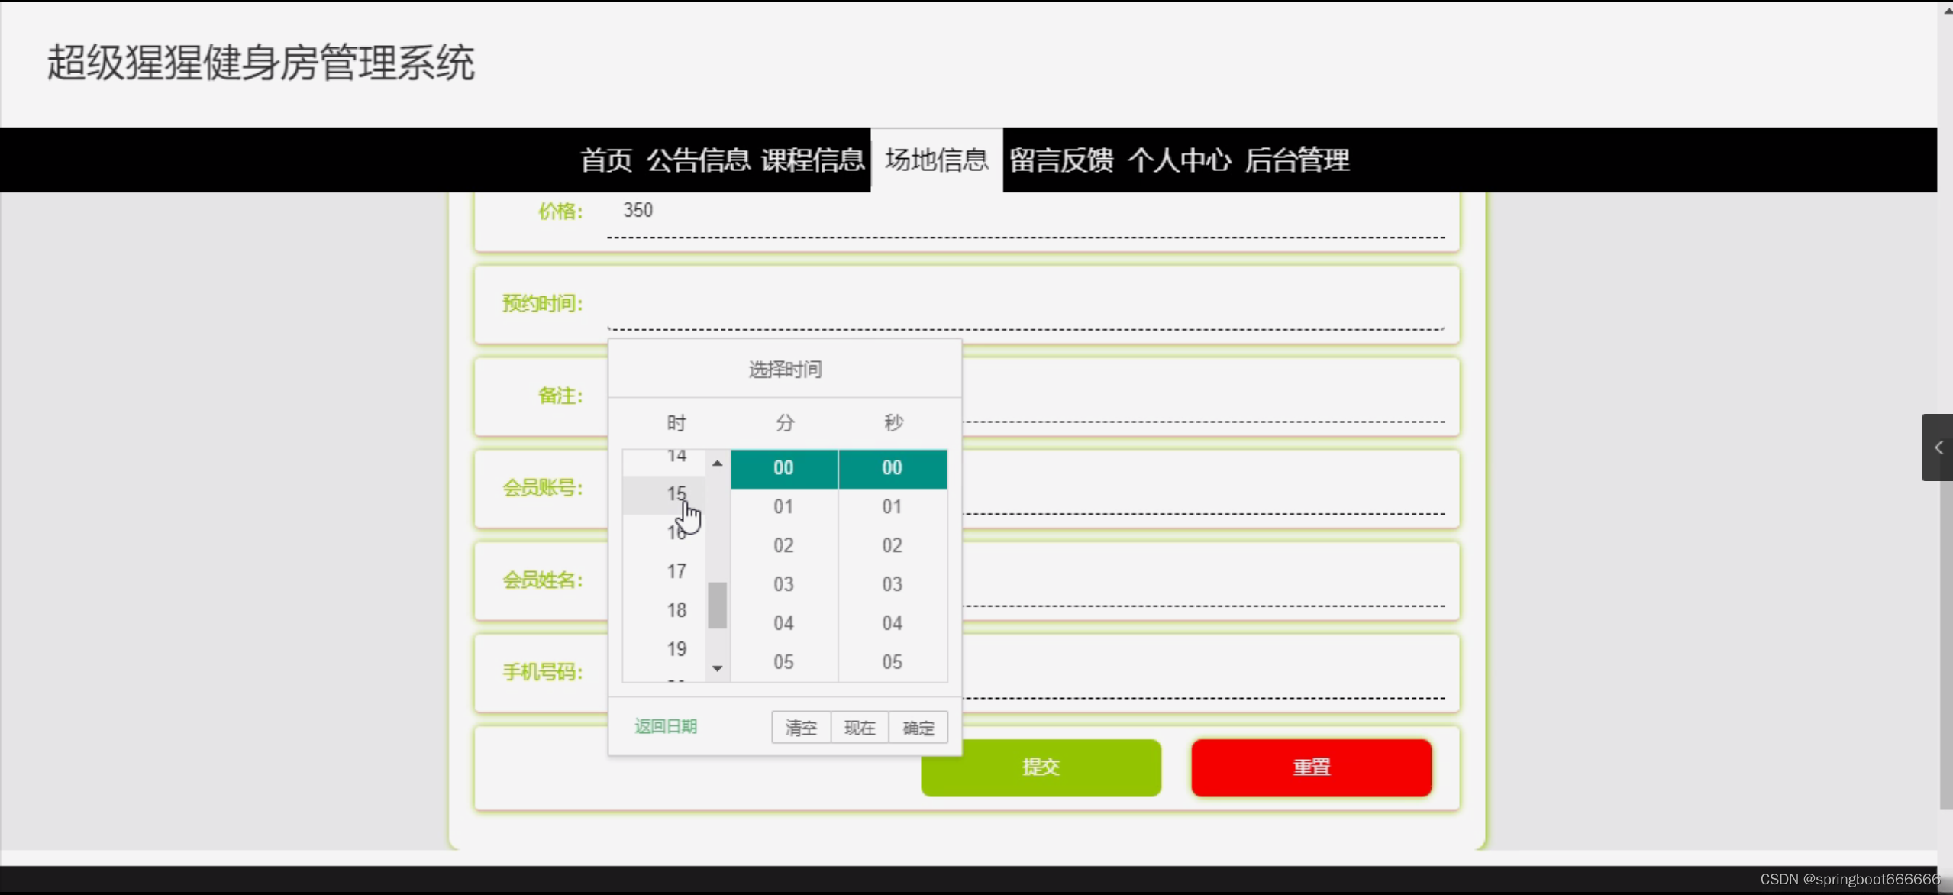Select hour 18 in the hour column
The width and height of the screenshot is (1953, 895).
(x=676, y=610)
